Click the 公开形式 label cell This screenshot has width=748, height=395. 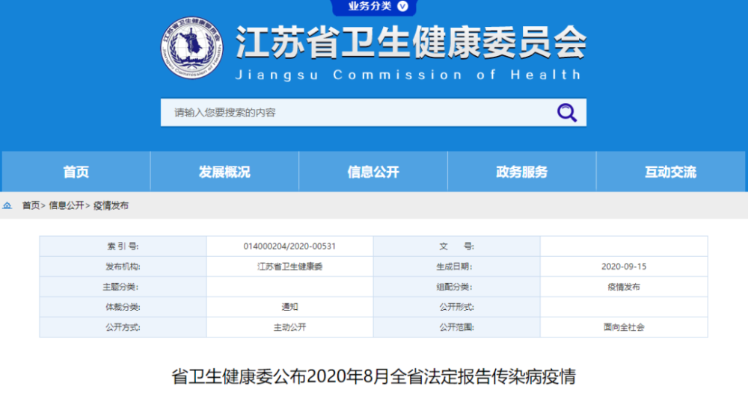tap(456, 307)
